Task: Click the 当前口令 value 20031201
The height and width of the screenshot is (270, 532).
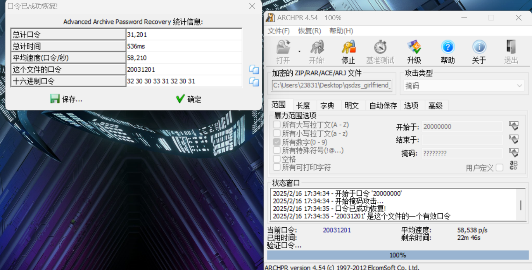Action: [337, 230]
